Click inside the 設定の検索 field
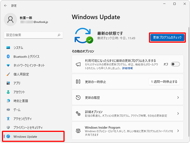The height and width of the screenshot is (143, 190). (33, 35)
